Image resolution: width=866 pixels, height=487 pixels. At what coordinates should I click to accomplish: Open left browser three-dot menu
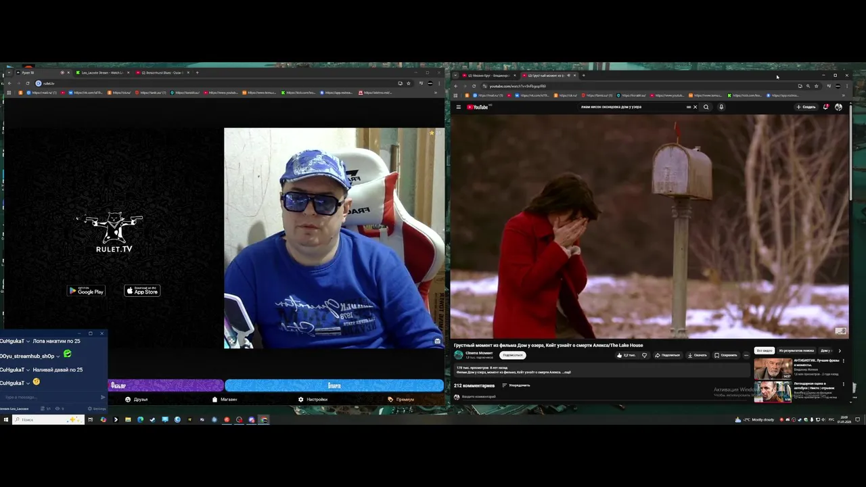click(x=440, y=83)
